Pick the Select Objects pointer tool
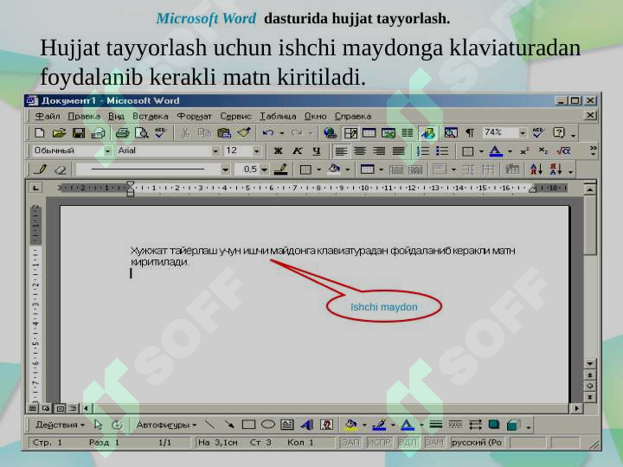 [x=98, y=425]
